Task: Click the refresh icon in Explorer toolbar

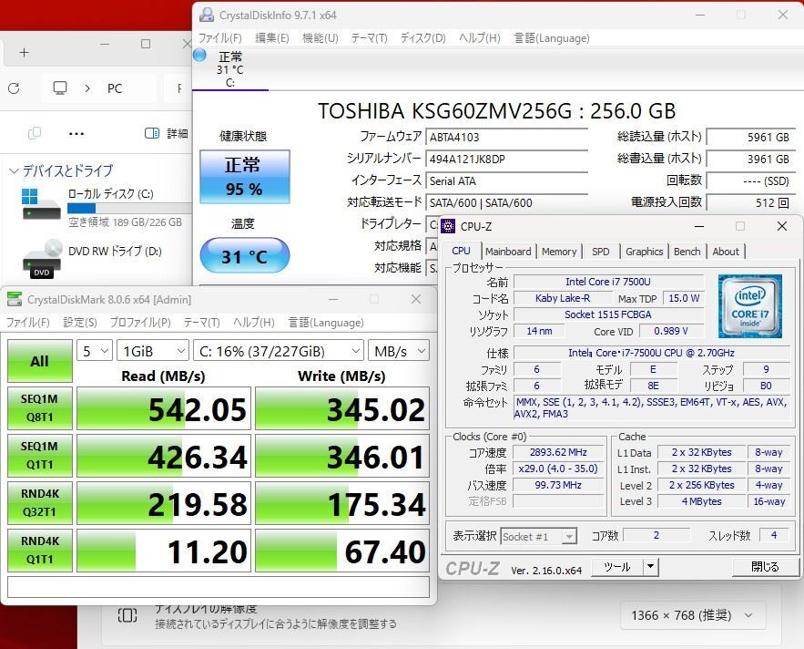Action: coord(13,88)
